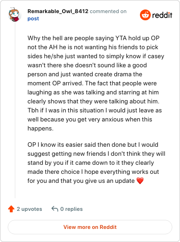The width and height of the screenshot is (180, 242).
Task: Click the Remarkable_Owl_8412 avatar image
Action: 14,14
